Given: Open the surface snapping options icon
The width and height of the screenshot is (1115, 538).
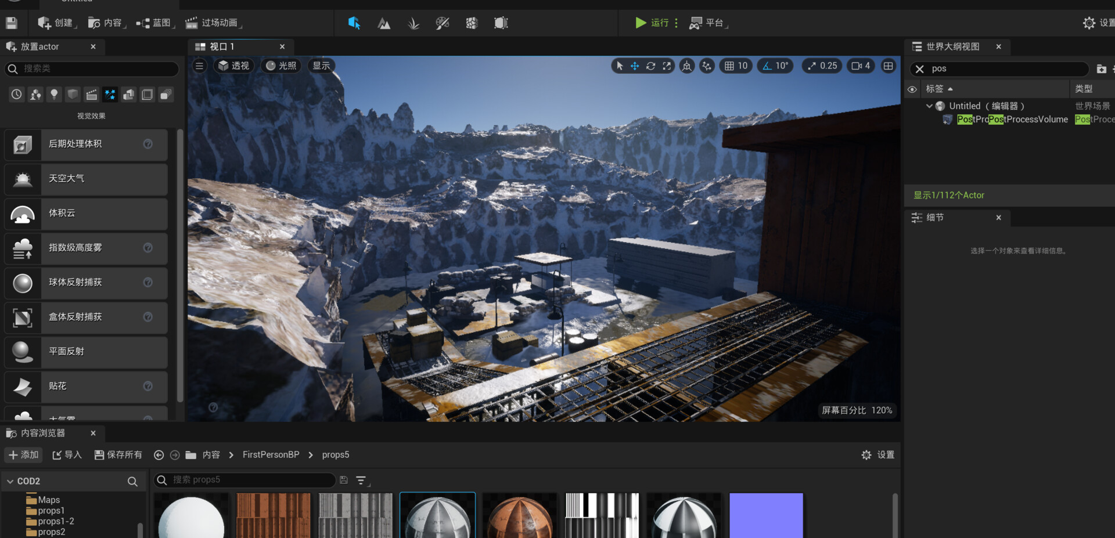Looking at the screenshot, I should [707, 66].
